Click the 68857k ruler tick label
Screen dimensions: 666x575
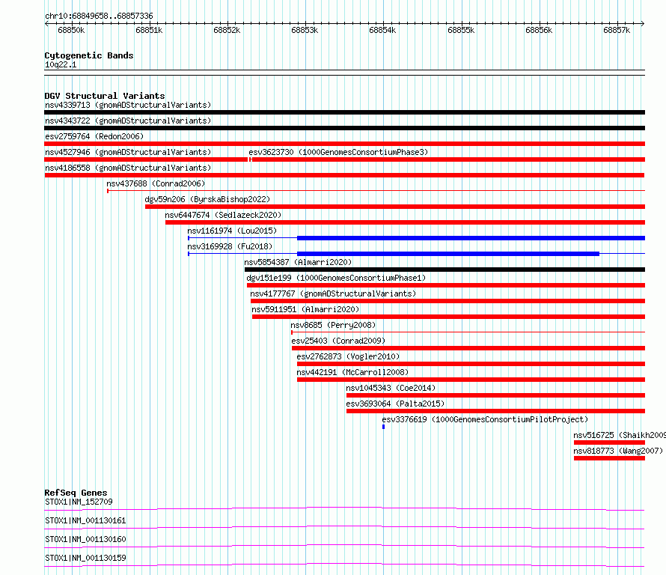pos(617,30)
